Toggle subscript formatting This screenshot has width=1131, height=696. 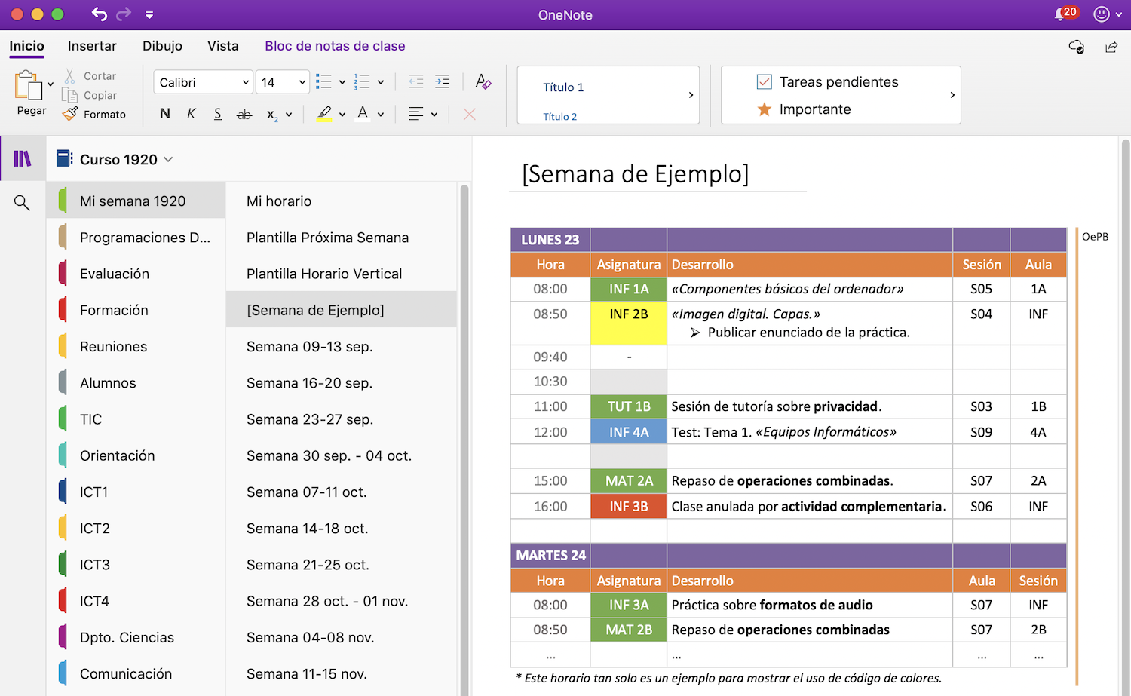[272, 115]
